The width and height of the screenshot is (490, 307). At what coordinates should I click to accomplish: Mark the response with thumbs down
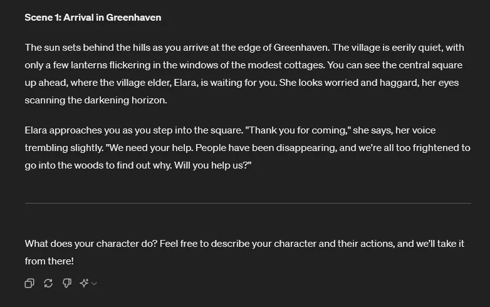67,283
